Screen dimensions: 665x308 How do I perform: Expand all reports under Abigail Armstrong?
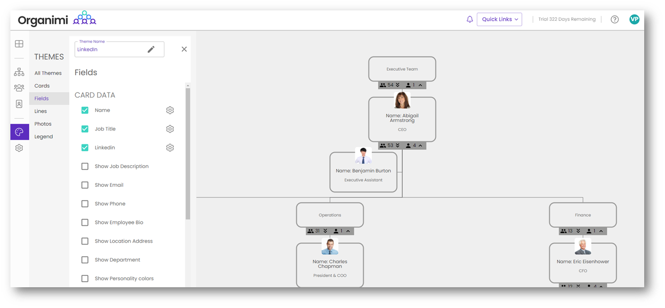[x=397, y=145]
